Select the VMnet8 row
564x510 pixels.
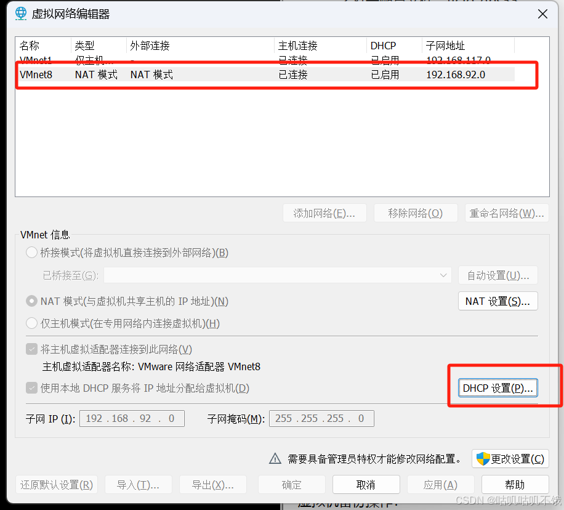265,75
